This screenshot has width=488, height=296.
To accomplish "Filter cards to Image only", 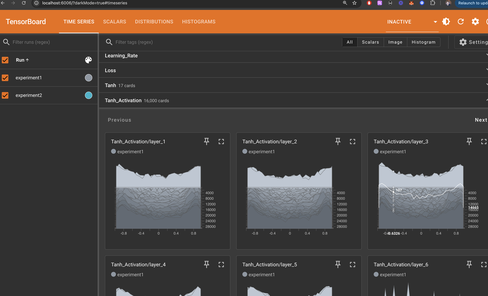I will coord(395,42).
